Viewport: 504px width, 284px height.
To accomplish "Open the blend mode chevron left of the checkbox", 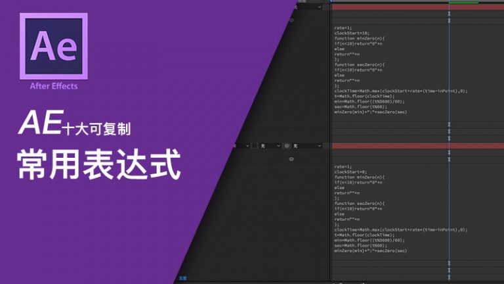I will pos(247,146).
